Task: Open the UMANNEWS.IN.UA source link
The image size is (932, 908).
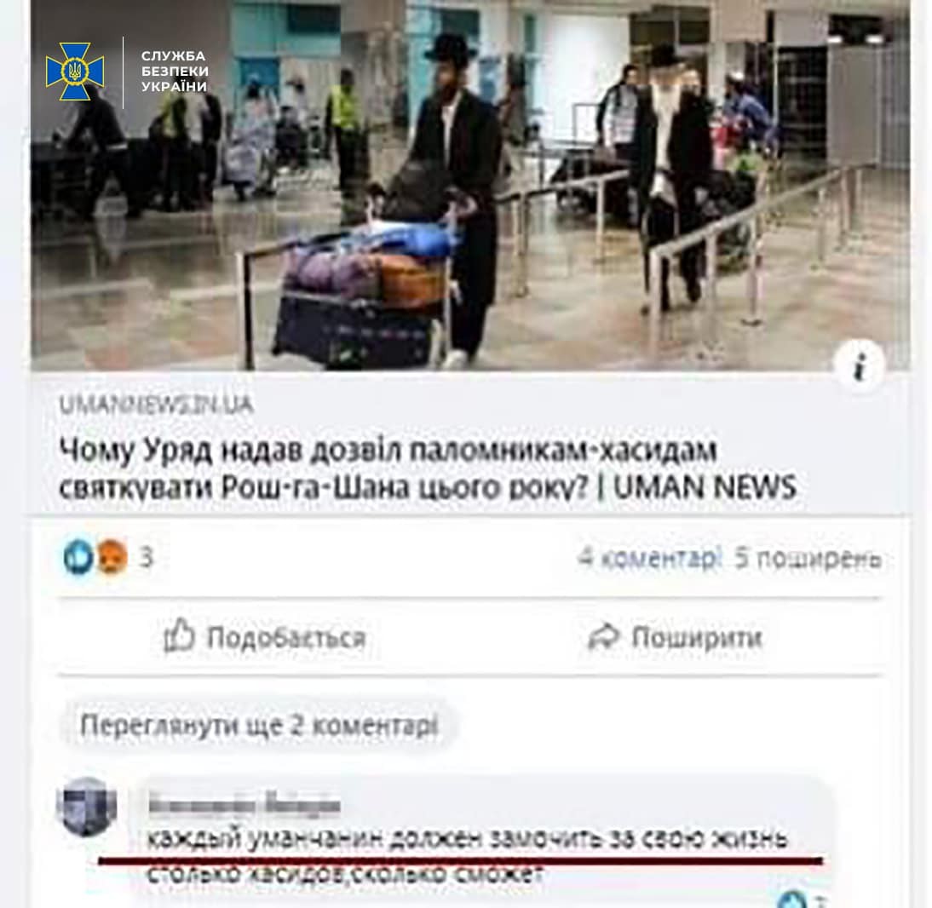Action: (156, 405)
